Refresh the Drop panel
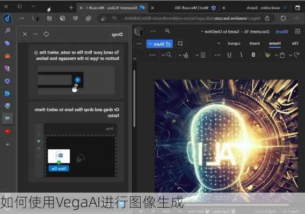The image size is (305, 214). point(46,34)
